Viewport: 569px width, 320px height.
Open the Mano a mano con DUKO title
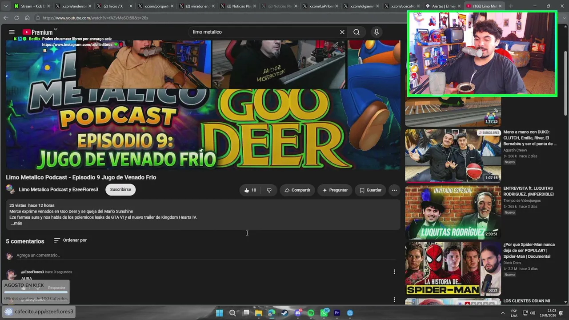[x=530, y=138]
